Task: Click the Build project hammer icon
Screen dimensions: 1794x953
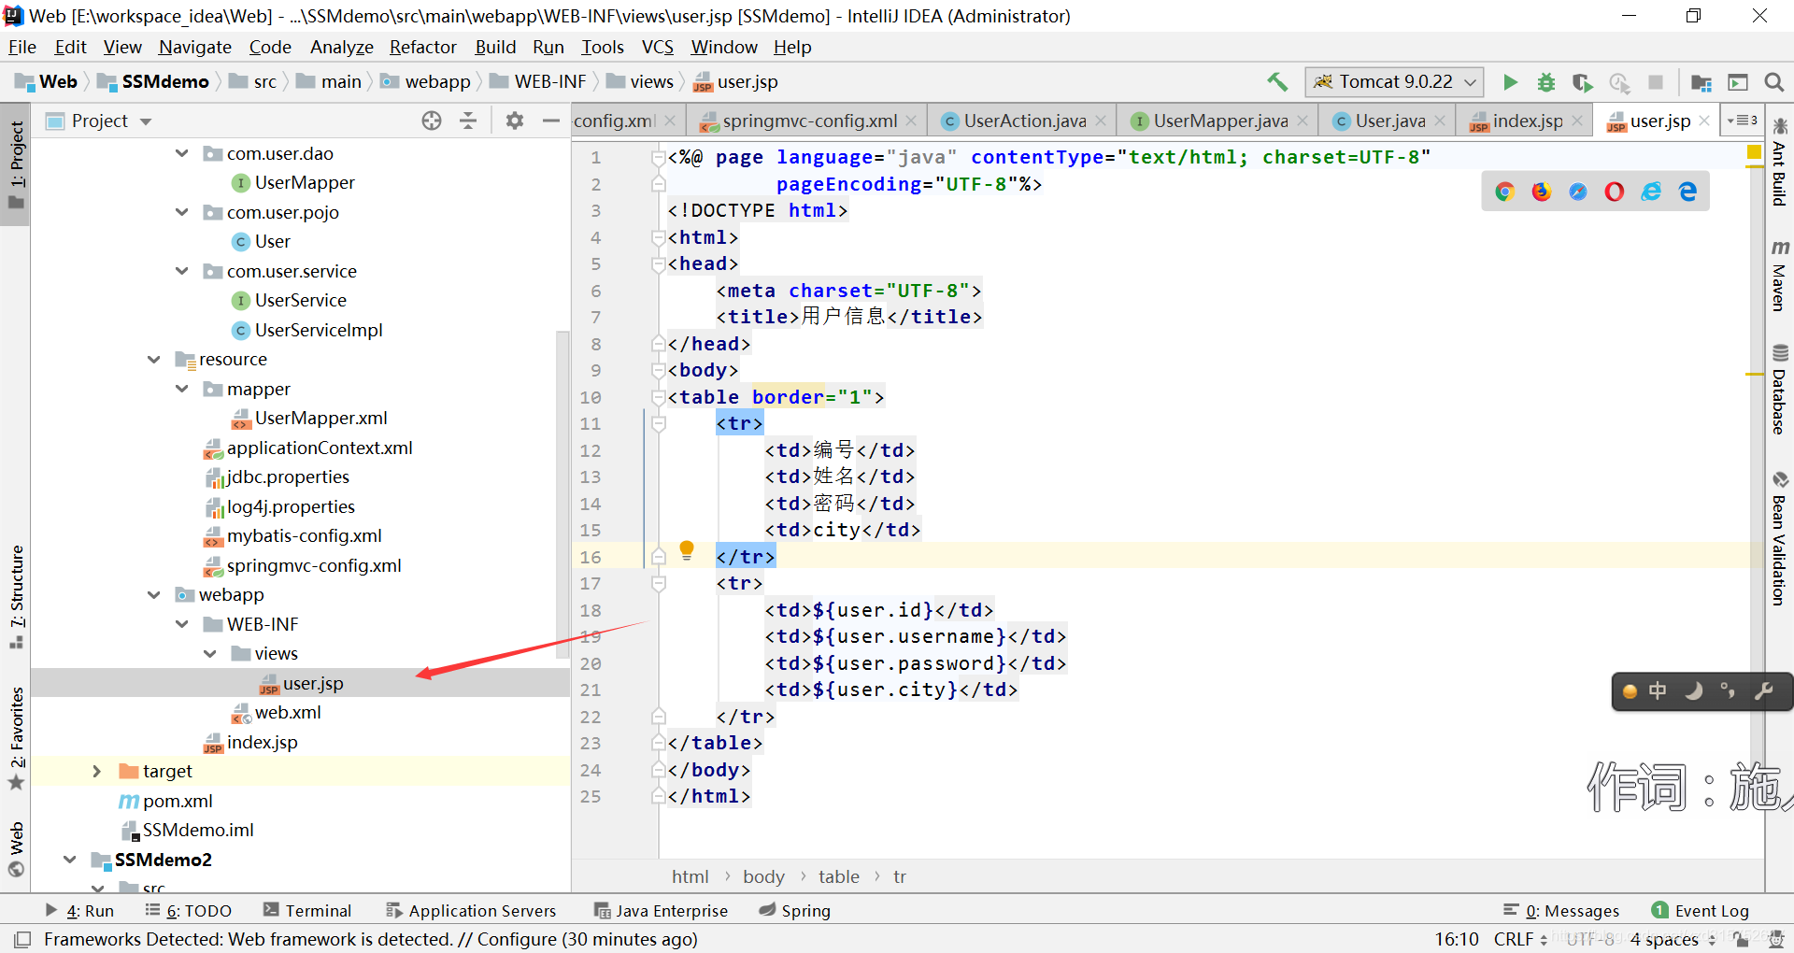Action: pos(1276,82)
